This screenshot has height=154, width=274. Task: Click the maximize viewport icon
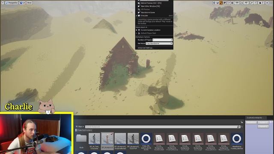[x=267, y=3]
